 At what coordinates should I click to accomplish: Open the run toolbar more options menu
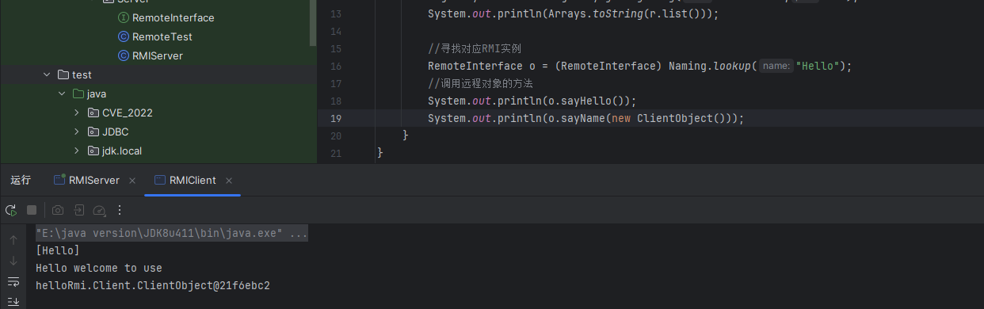(x=120, y=210)
